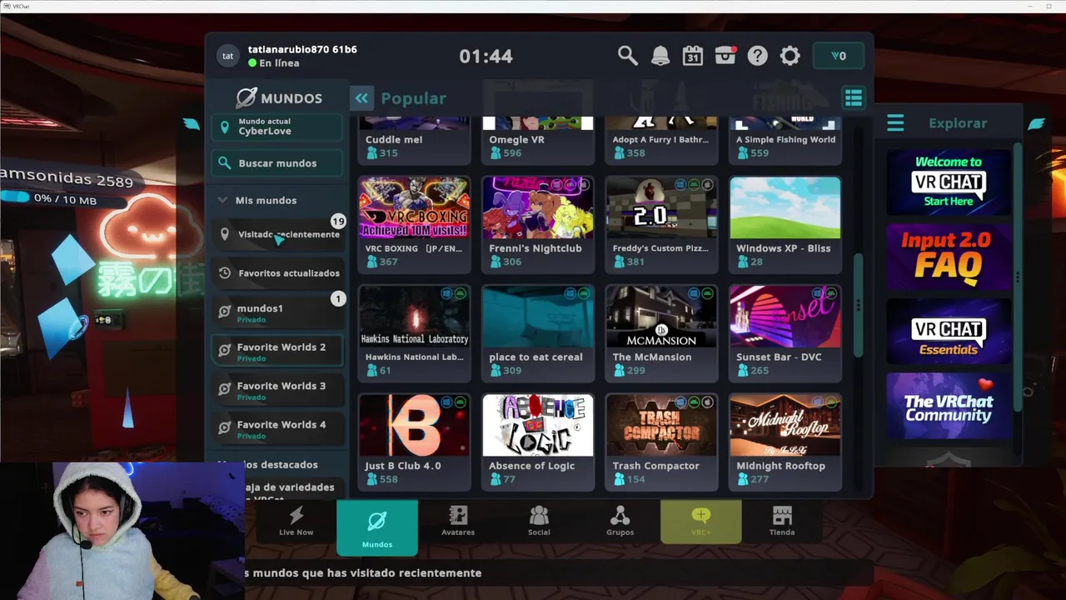The image size is (1066, 600).
Task: Switch to the Avatares tab
Action: pos(458,522)
